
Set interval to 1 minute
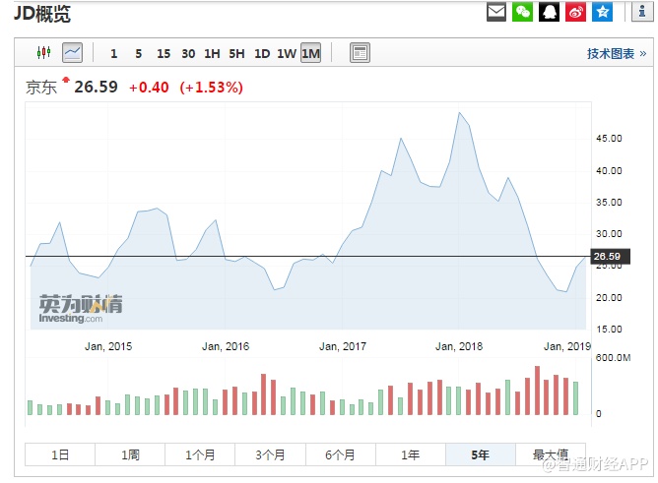point(113,54)
